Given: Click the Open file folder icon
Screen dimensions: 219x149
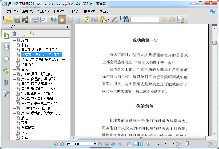Looking at the screenshot, I should coord(9,19).
